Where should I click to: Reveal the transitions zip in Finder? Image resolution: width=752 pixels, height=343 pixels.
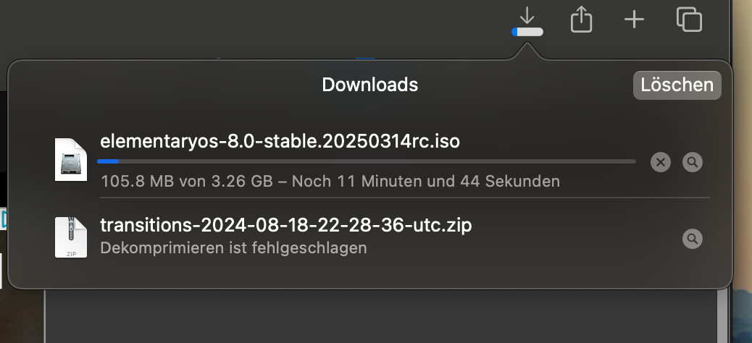pyautogui.click(x=693, y=238)
